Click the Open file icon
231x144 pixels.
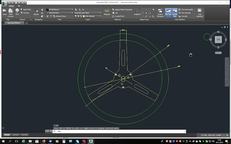coord(5,12)
